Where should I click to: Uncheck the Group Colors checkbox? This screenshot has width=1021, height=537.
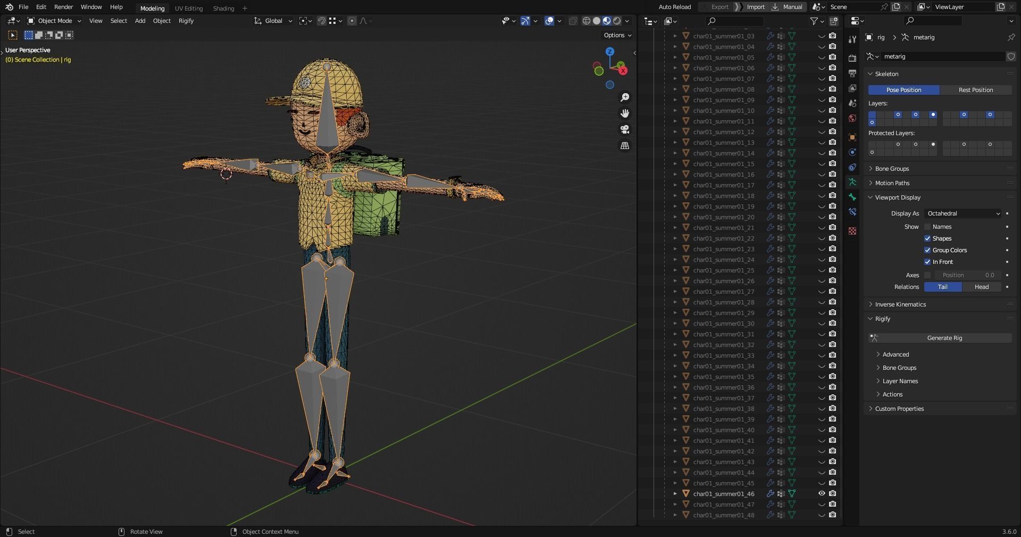point(927,250)
